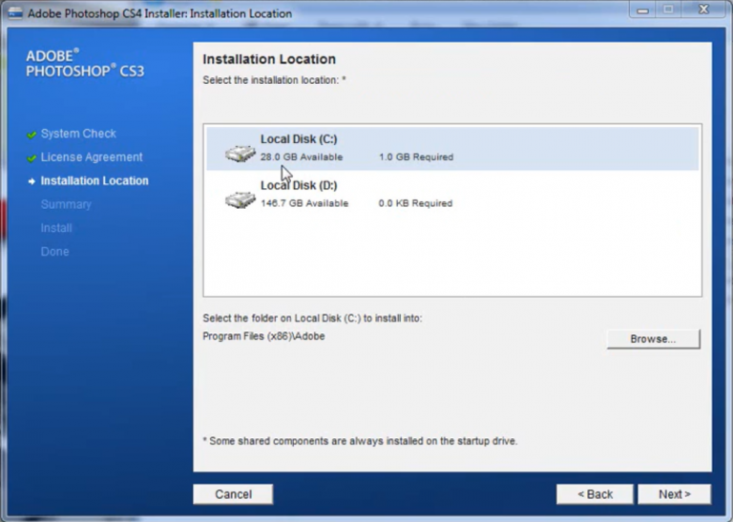Click the green checkmark beside System Check
The image size is (733, 522).
pos(31,135)
